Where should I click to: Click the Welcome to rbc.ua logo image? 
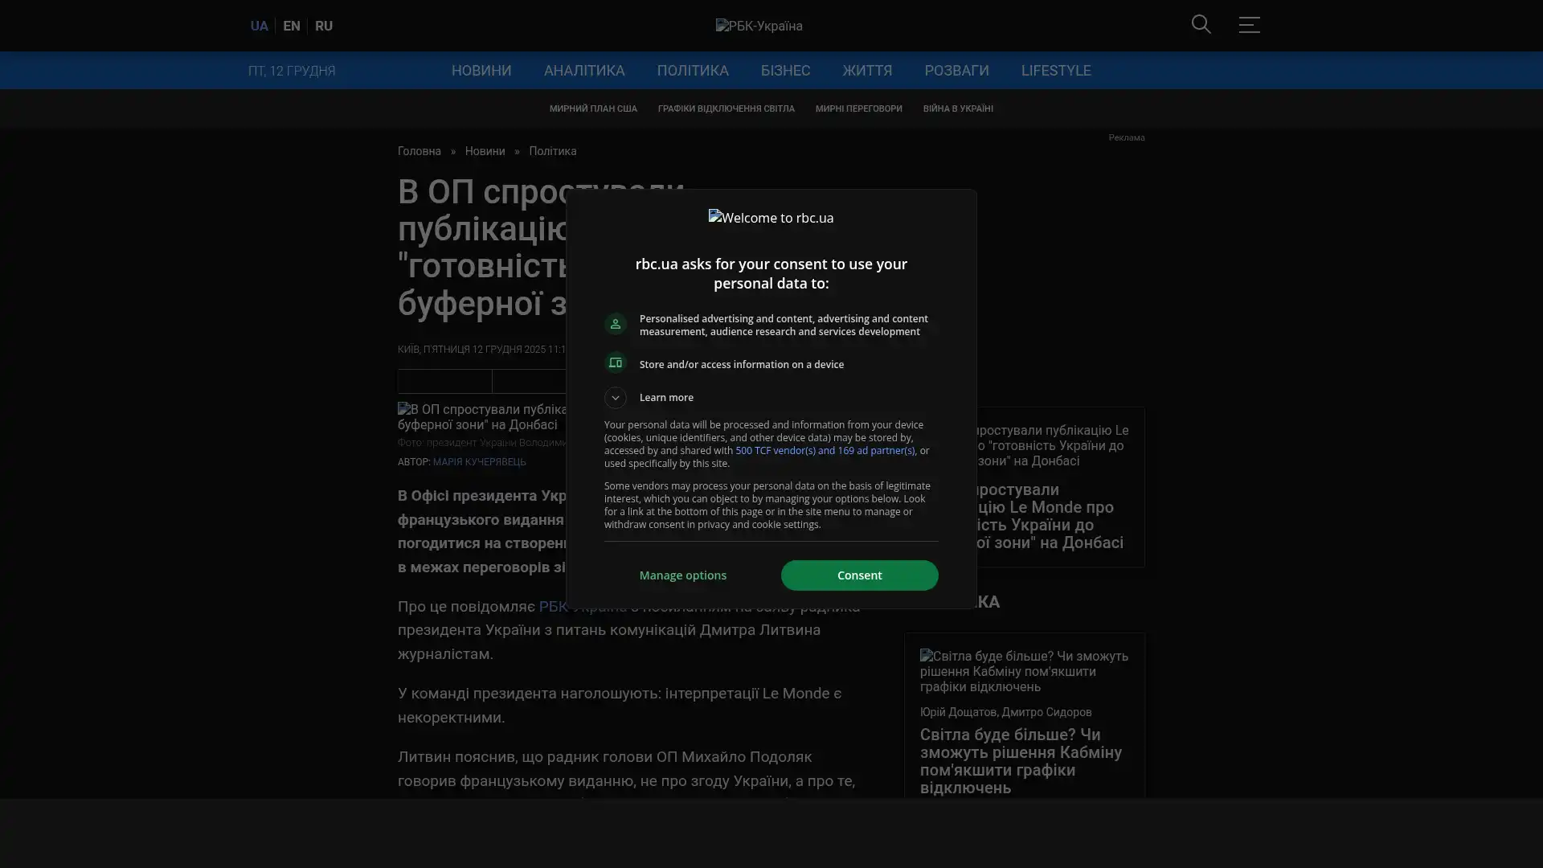pos(771,218)
